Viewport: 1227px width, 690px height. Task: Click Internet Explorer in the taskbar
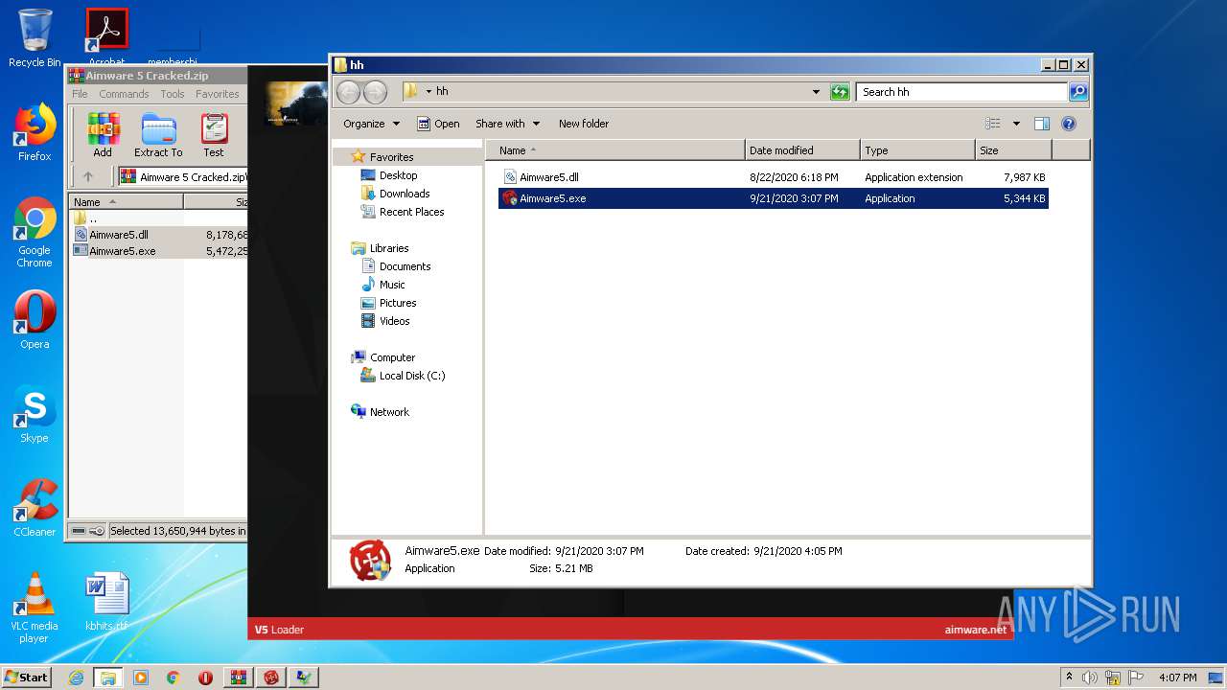[76, 678]
